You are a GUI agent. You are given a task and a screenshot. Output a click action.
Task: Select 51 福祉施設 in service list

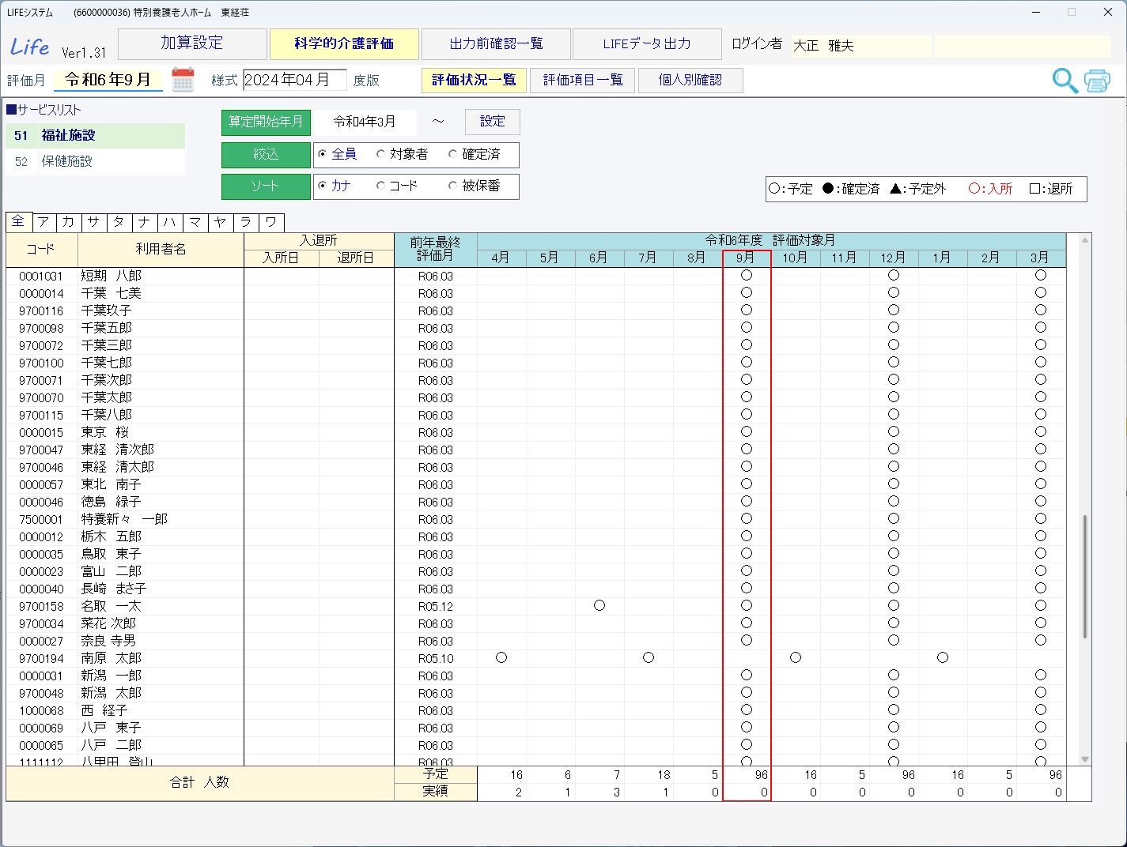pos(96,136)
